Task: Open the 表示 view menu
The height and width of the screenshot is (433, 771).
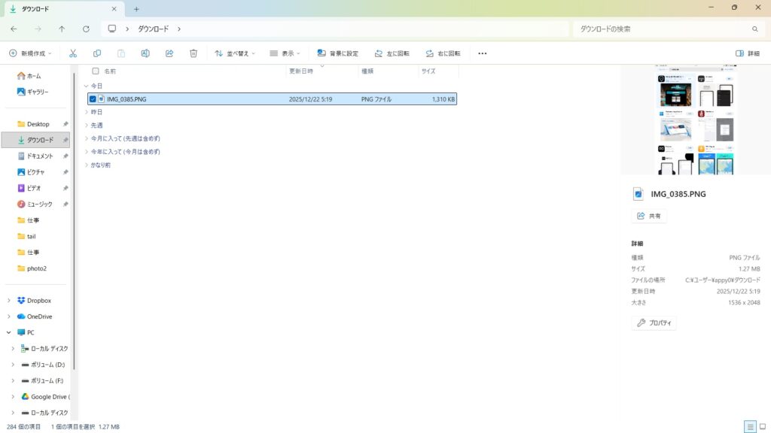Action: click(x=285, y=53)
